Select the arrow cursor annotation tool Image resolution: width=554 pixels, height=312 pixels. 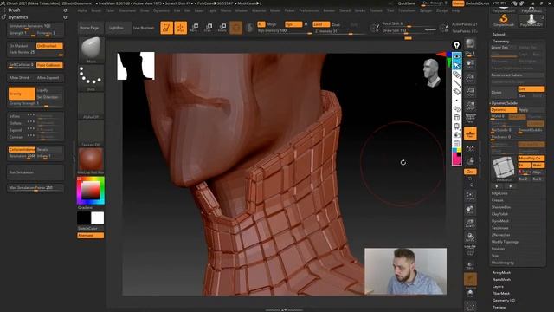click(457, 66)
